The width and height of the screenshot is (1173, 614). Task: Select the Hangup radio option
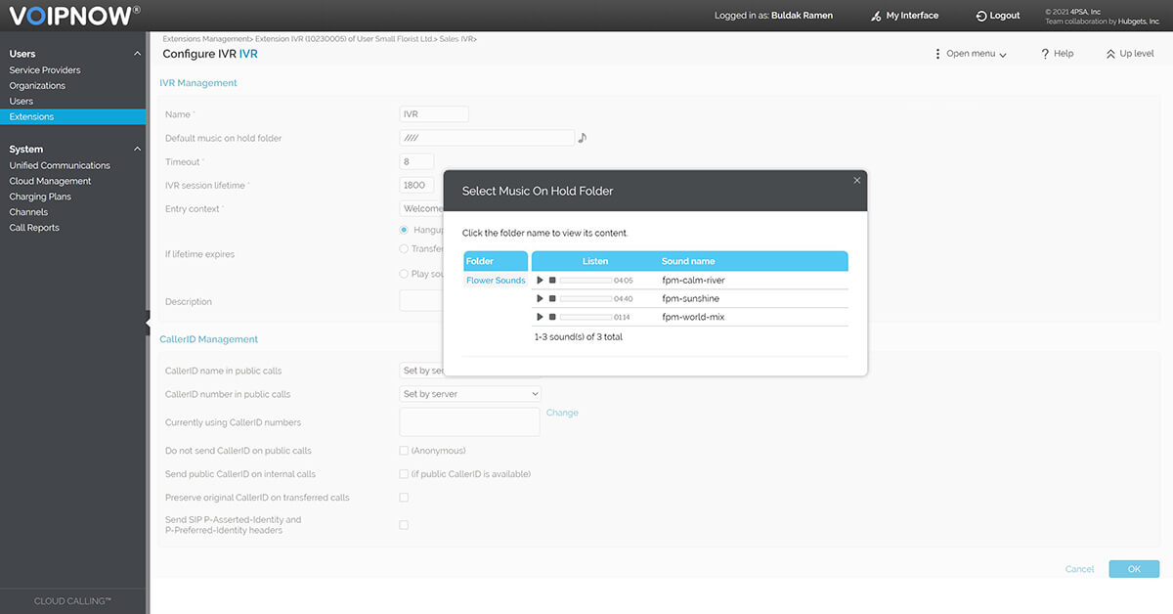(405, 230)
